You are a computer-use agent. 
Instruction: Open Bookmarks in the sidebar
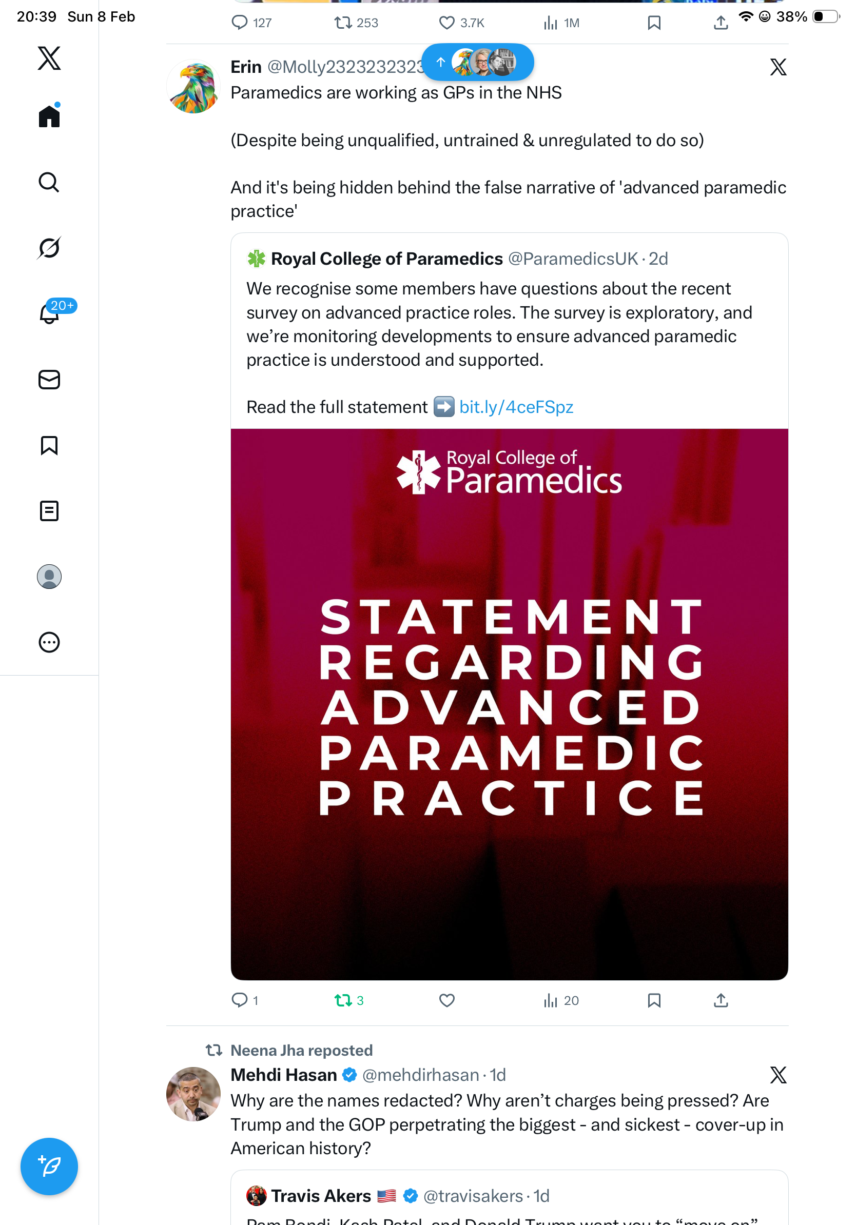(x=49, y=445)
